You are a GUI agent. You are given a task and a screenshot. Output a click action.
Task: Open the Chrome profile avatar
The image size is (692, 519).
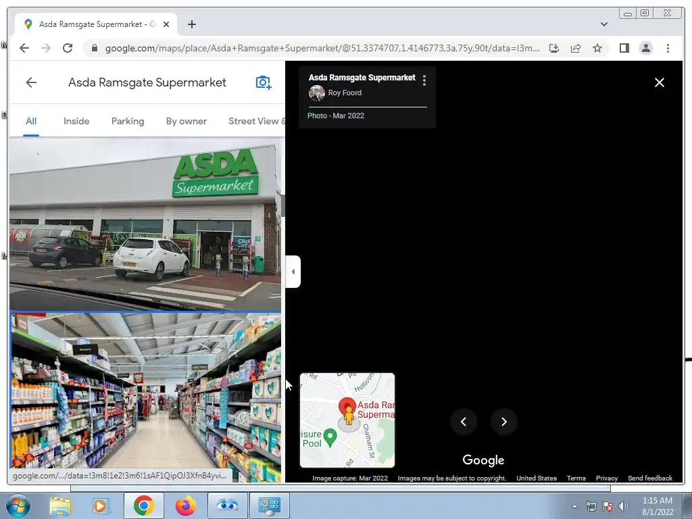[x=645, y=48]
